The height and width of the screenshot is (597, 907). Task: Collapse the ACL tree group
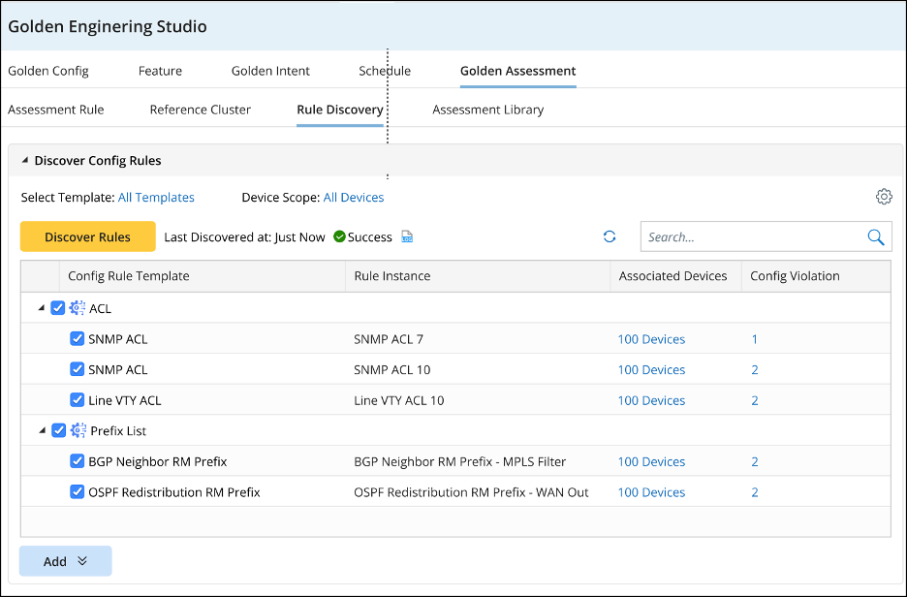42,308
